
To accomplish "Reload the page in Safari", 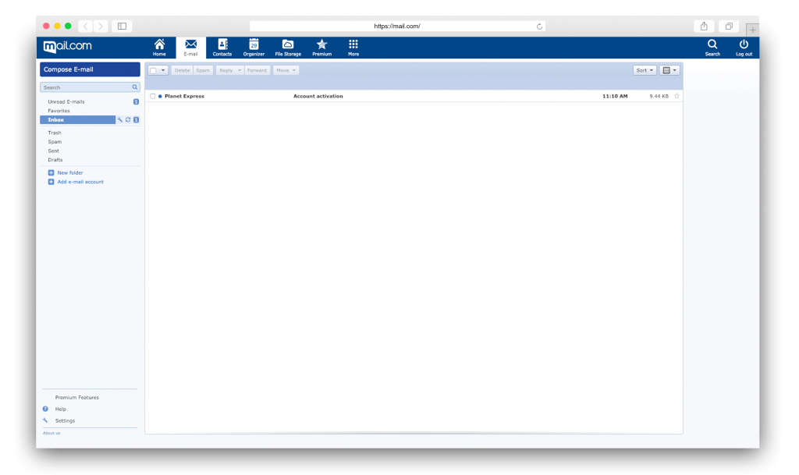I will (539, 27).
